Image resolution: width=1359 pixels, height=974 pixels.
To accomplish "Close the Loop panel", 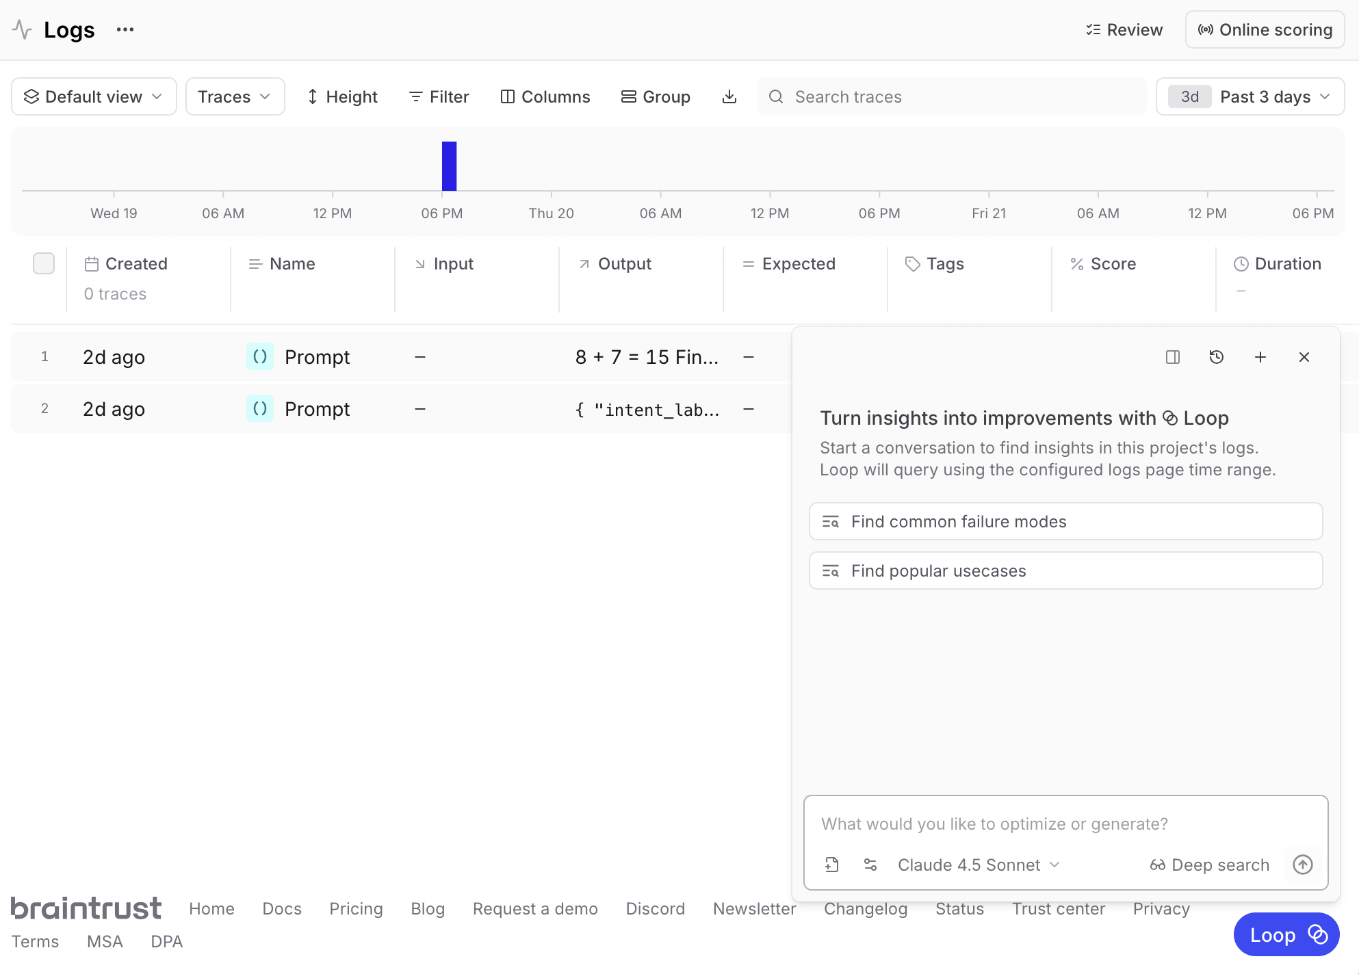I will 1304,357.
